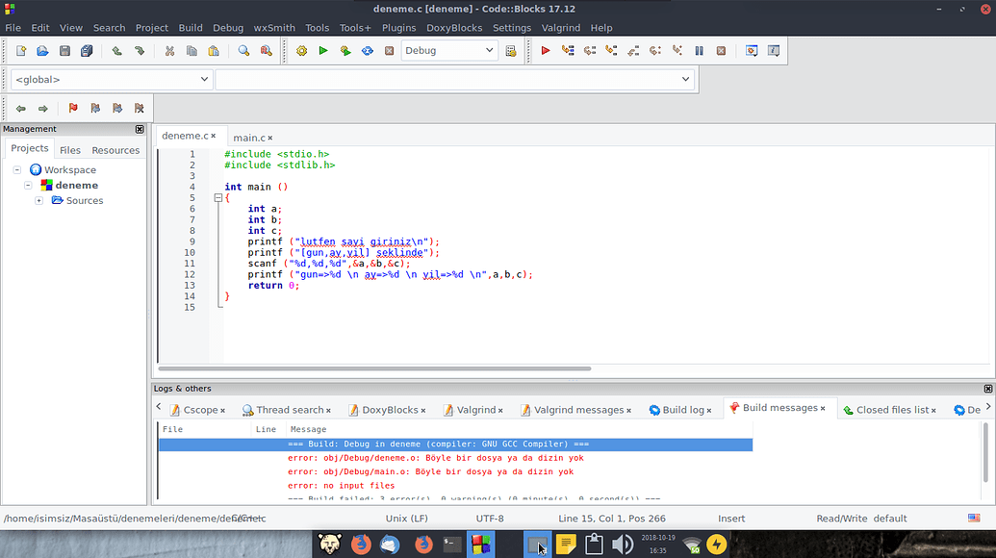Start debugging with the red arrow icon

546,51
